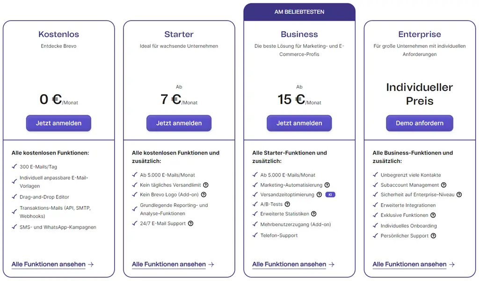Click Jetzt anmelden under Starter plan

(x=179, y=123)
